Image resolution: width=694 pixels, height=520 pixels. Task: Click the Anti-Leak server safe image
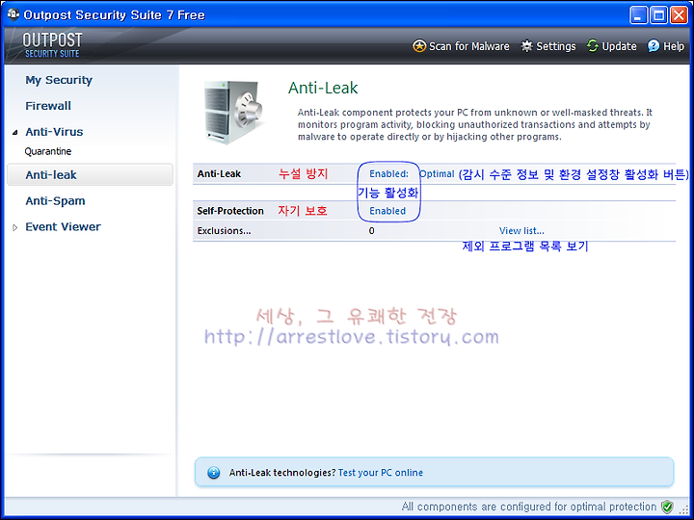pos(233,113)
